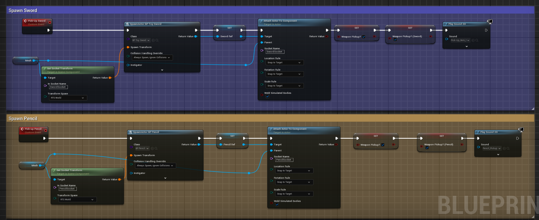Click use-selected-asset arrow beside BP Toy Sword class

click(153, 40)
